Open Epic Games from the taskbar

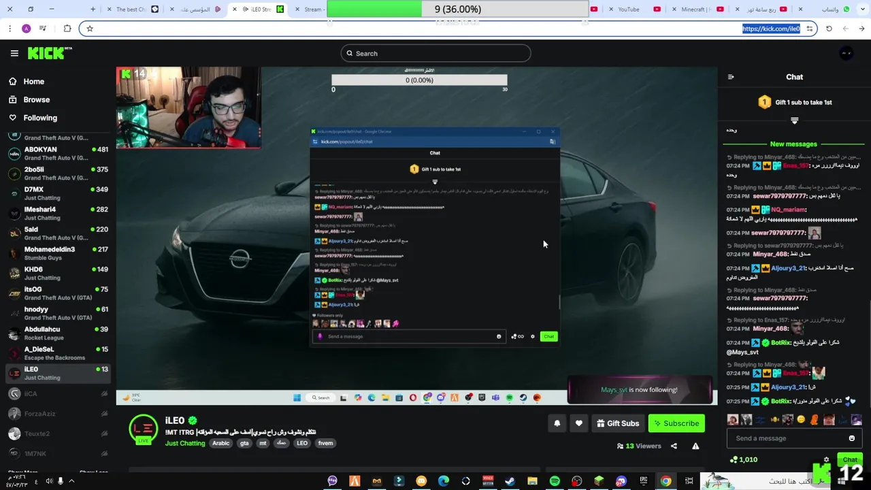643,481
